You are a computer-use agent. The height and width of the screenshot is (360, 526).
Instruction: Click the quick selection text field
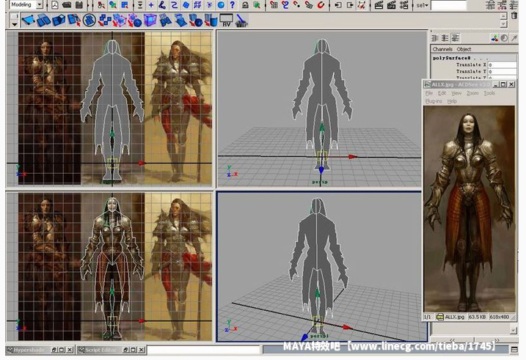coord(448,5)
